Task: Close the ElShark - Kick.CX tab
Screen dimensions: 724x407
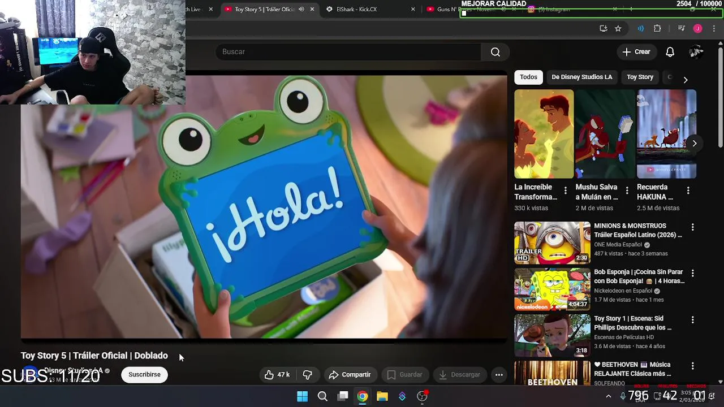Action: [413, 10]
